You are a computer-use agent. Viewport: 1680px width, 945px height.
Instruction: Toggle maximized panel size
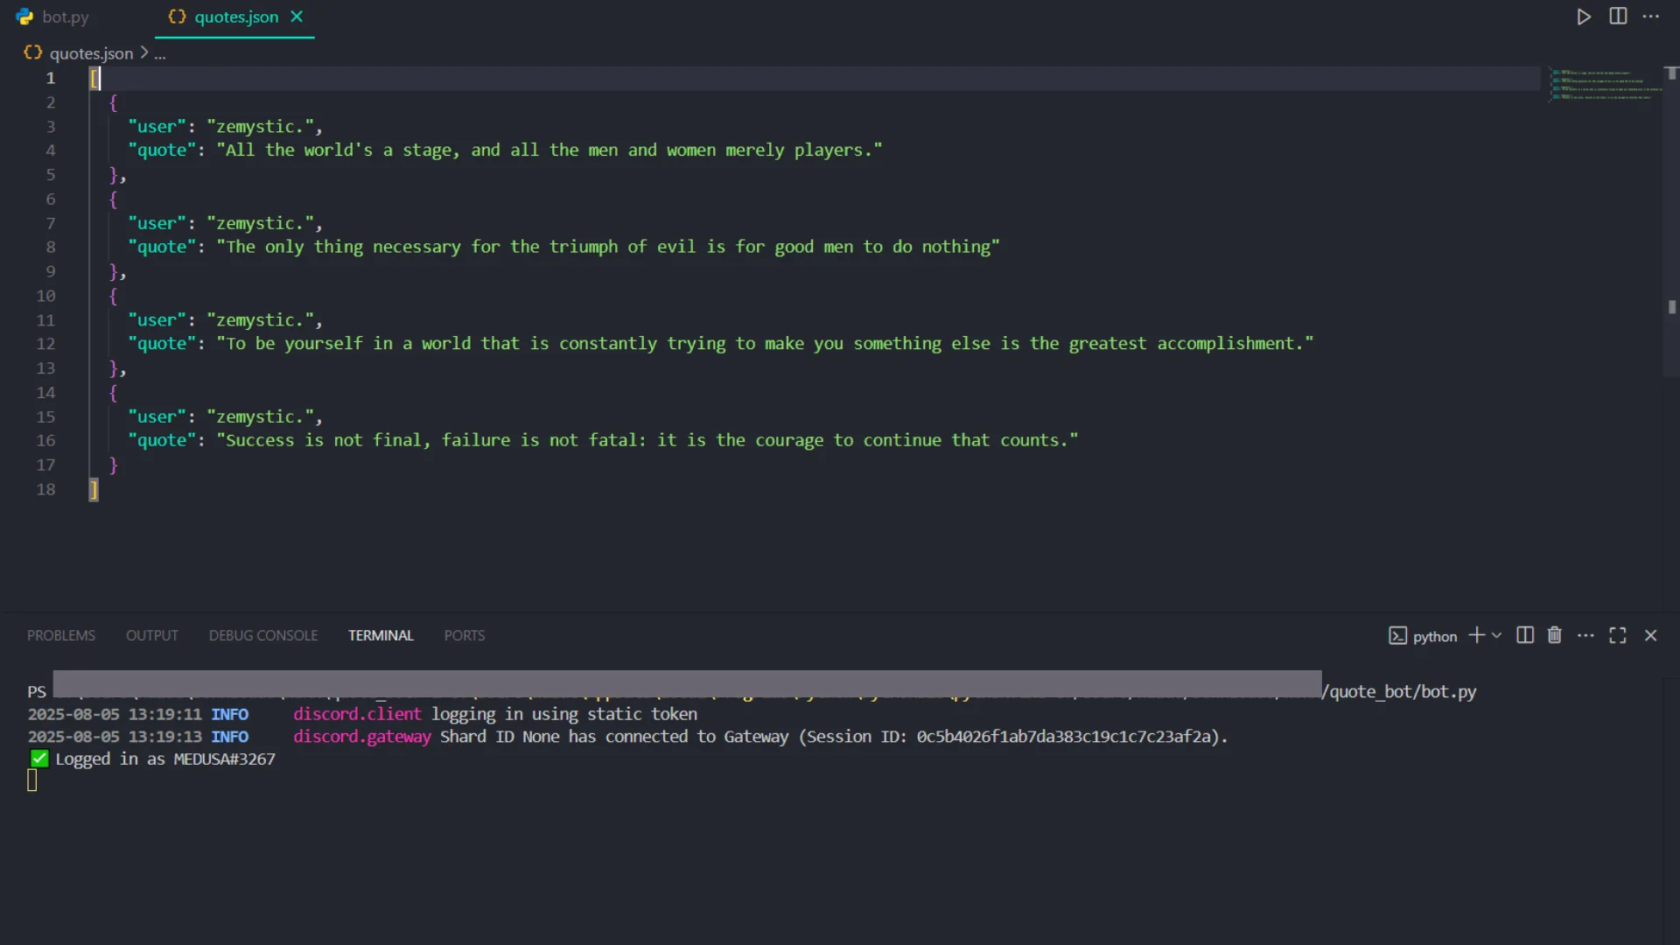[1618, 635]
